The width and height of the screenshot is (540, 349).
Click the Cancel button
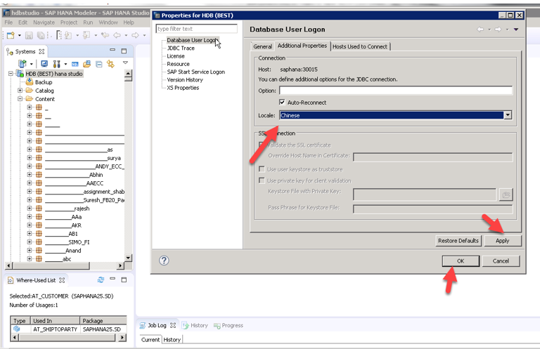point(501,261)
